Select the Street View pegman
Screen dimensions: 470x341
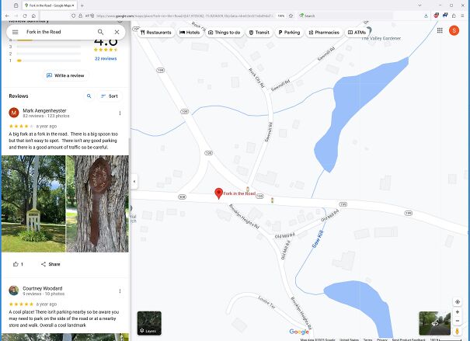point(458,332)
